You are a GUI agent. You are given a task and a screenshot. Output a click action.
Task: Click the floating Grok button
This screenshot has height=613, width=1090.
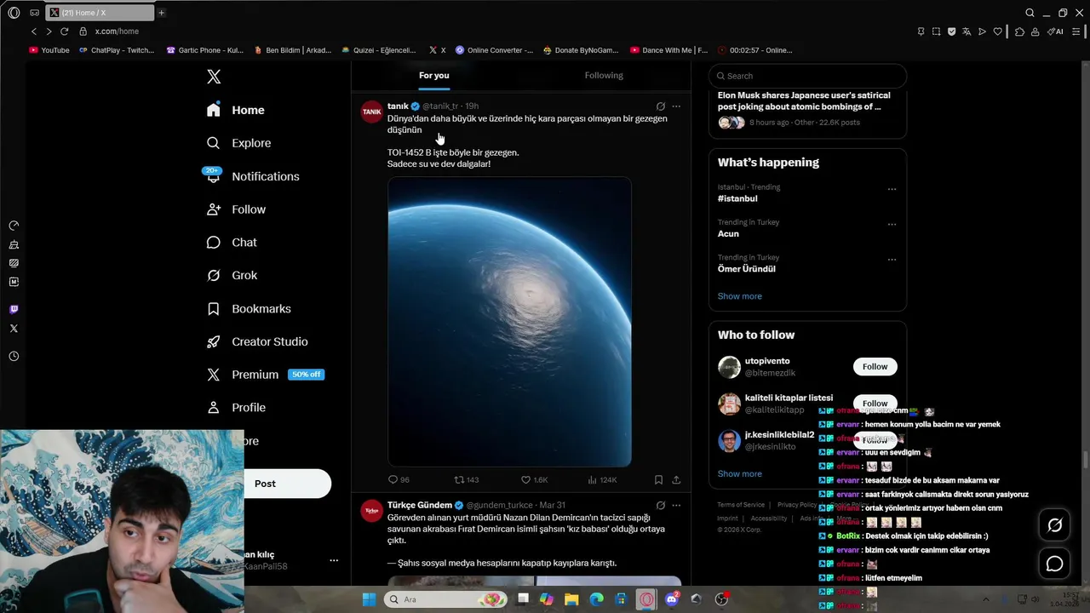pos(1054,525)
